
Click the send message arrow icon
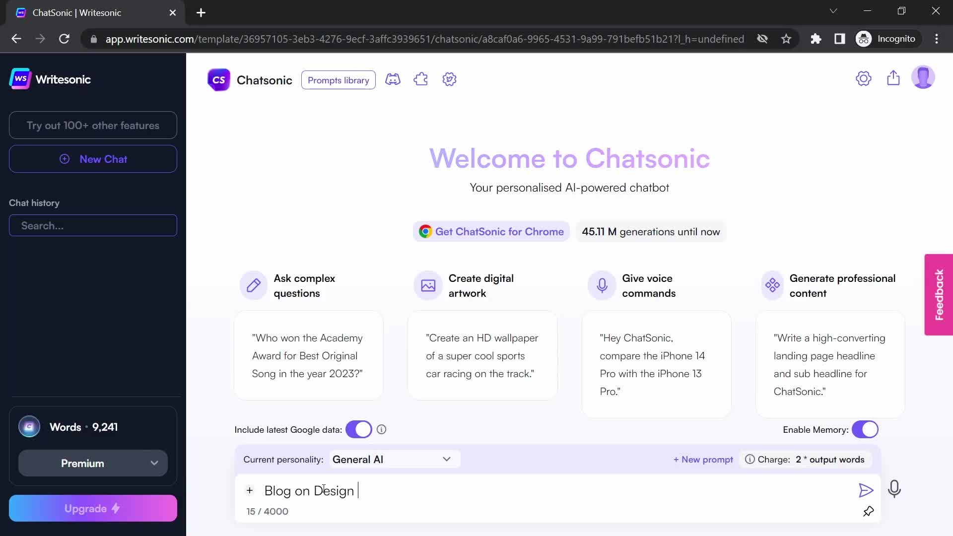(865, 490)
